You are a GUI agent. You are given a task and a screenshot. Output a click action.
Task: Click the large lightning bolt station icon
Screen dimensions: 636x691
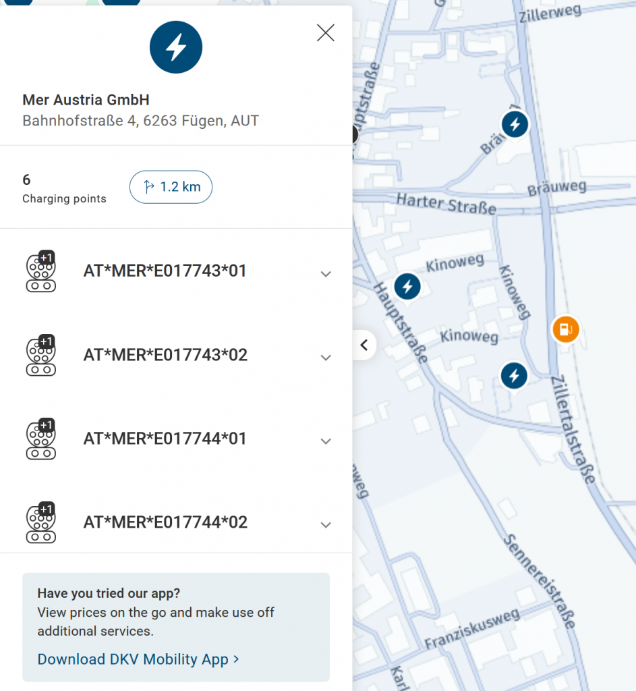tap(176, 47)
